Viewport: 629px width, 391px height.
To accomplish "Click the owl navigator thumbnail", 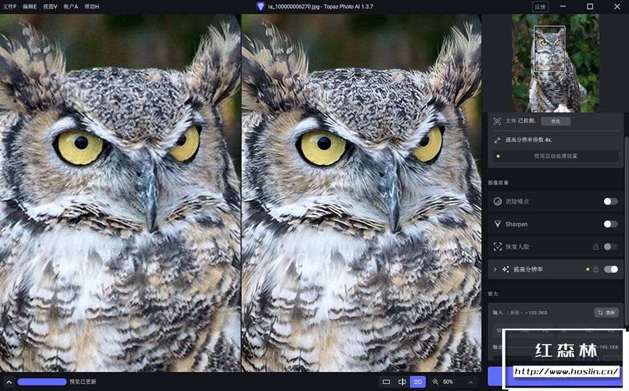I will click(x=556, y=63).
